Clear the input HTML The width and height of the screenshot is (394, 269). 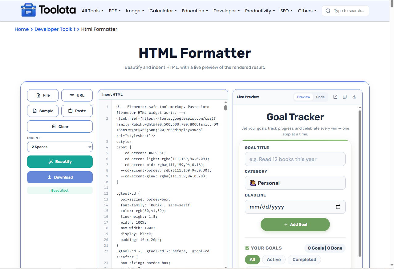click(60, 126)
